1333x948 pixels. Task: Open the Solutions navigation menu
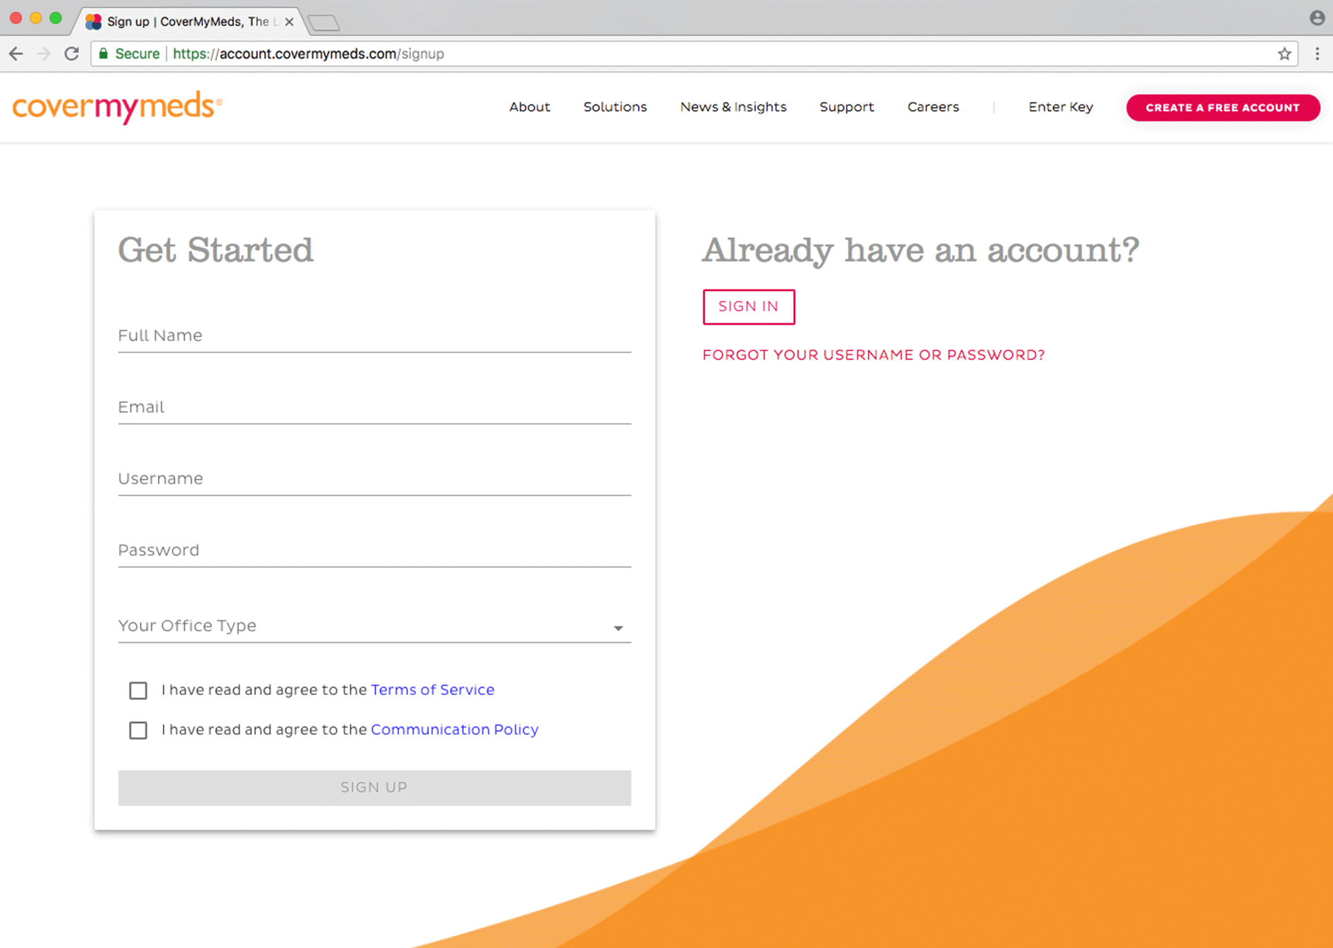point(615,107)
